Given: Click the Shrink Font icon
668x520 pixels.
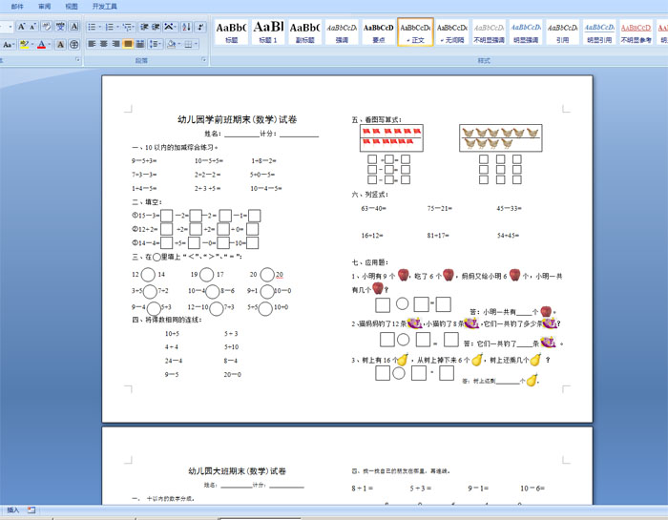Looking at the screenshot, I should click(x=33, y=27).
